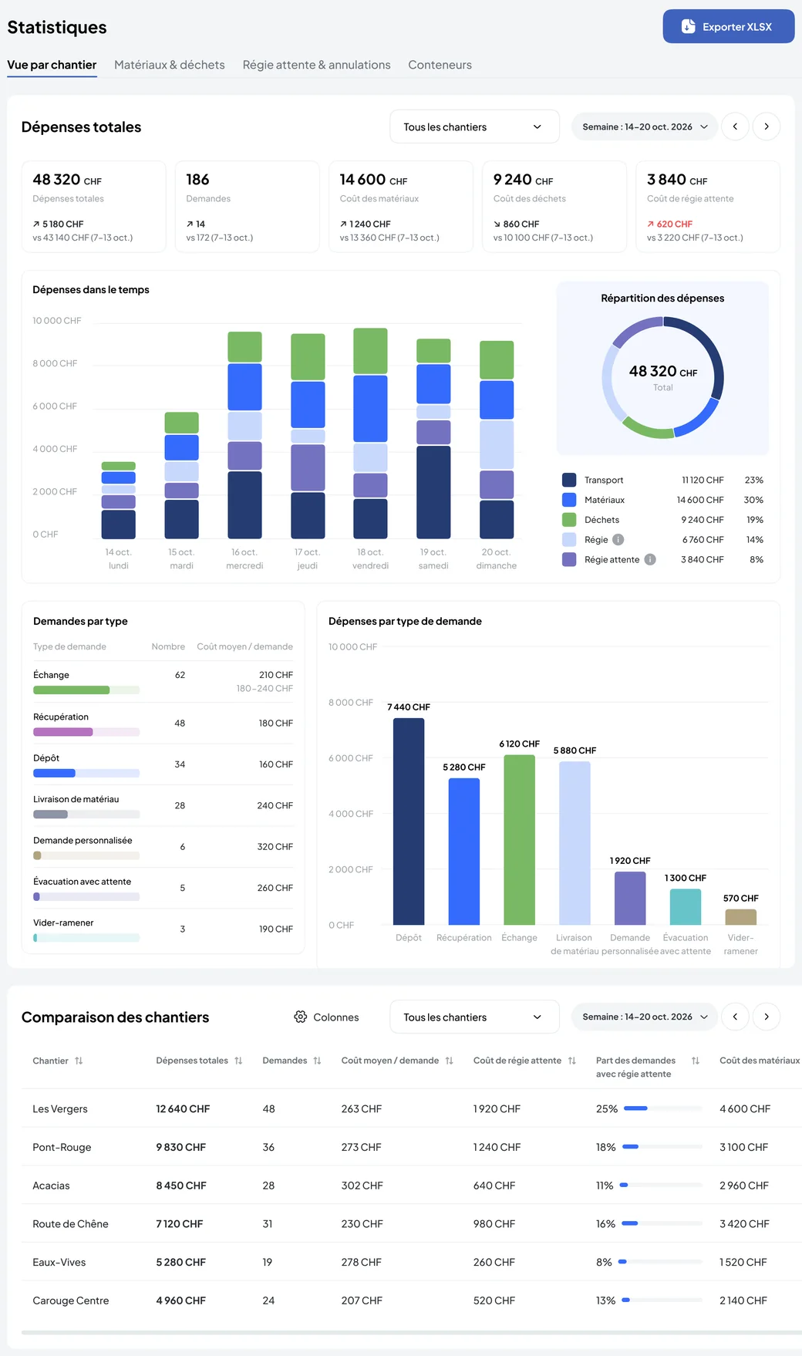This screenshot has width=802, height=1356.
Task: Open week selector Semaine 14–20 oct. in Dépenses totales
Action: (644, 126)
